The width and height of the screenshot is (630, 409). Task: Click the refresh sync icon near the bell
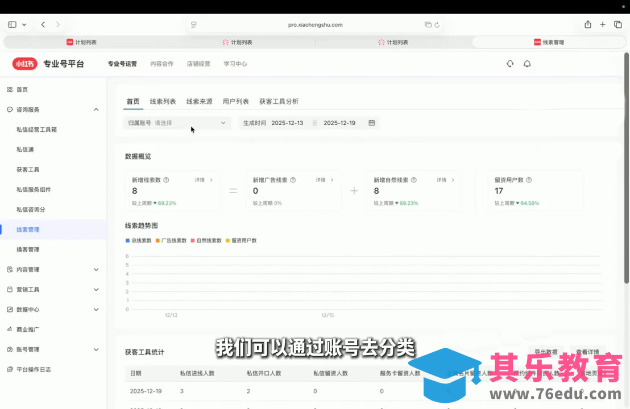click(509, 64)
